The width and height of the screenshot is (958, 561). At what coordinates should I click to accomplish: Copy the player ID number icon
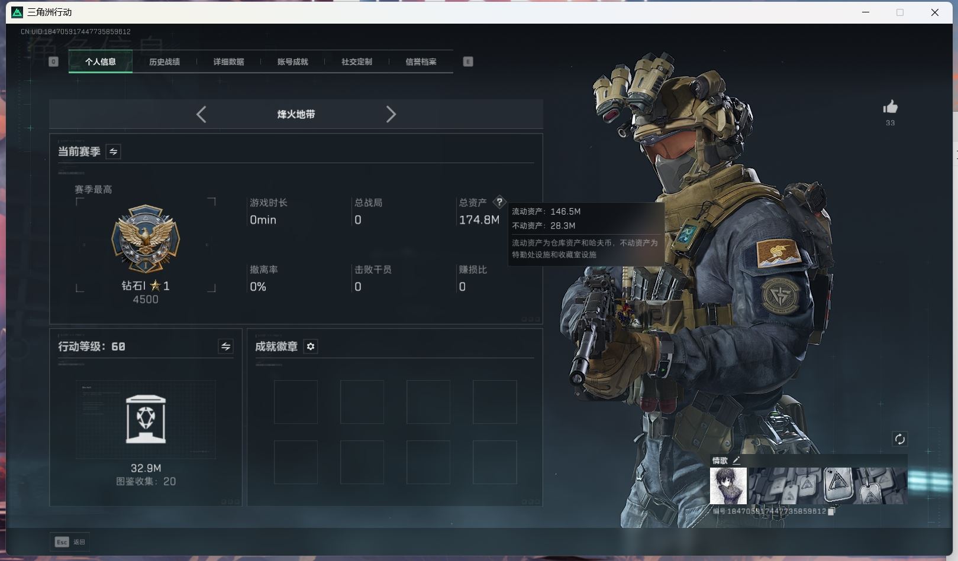831,511
